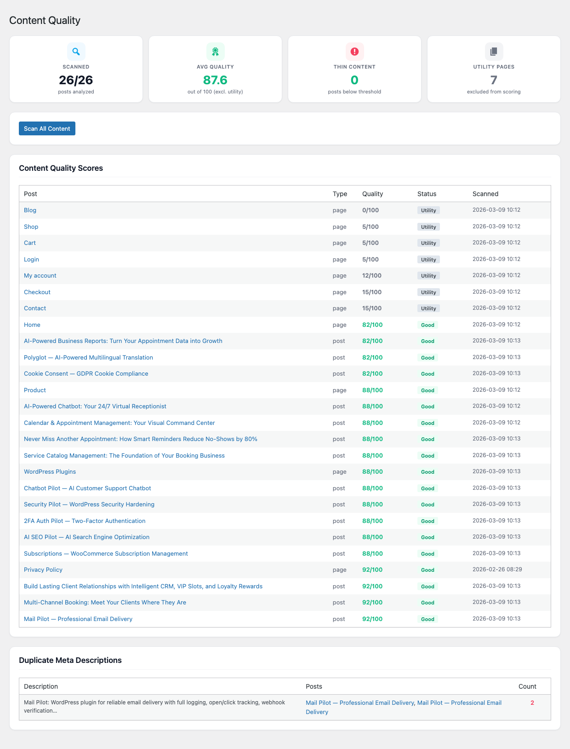Click the Scanned column header
This screenshot has width=570, height=749.
(x=485, y=194)
